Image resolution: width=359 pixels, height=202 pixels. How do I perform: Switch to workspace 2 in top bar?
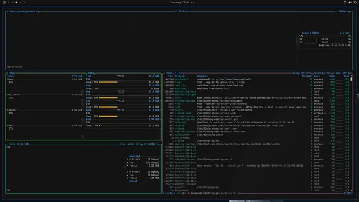coord(12,2)
